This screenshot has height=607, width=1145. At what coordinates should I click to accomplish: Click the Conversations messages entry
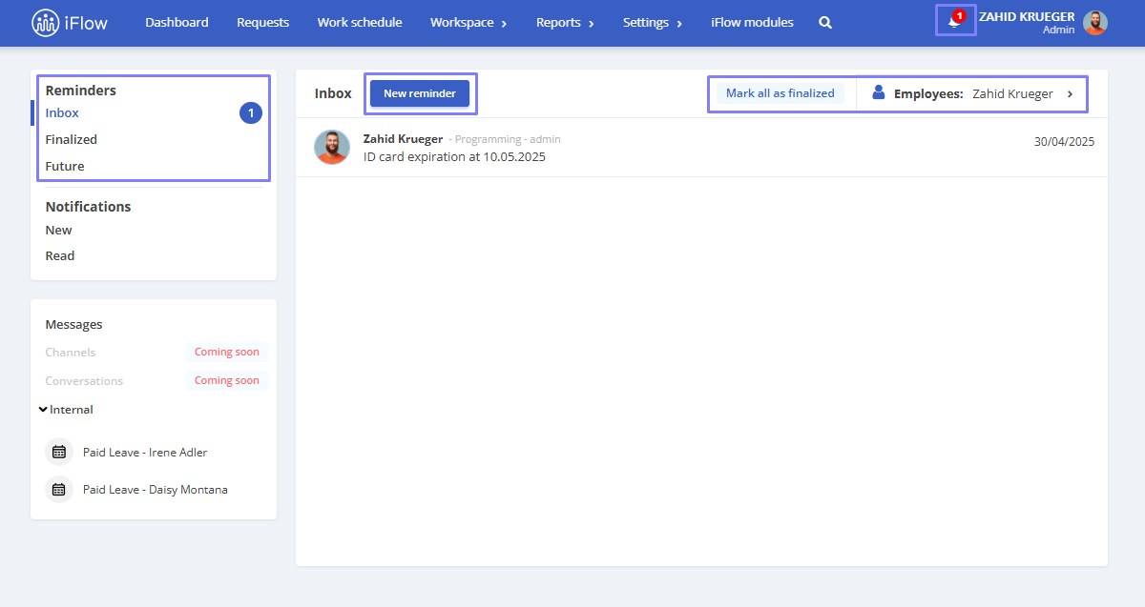(x=84, y=381)
